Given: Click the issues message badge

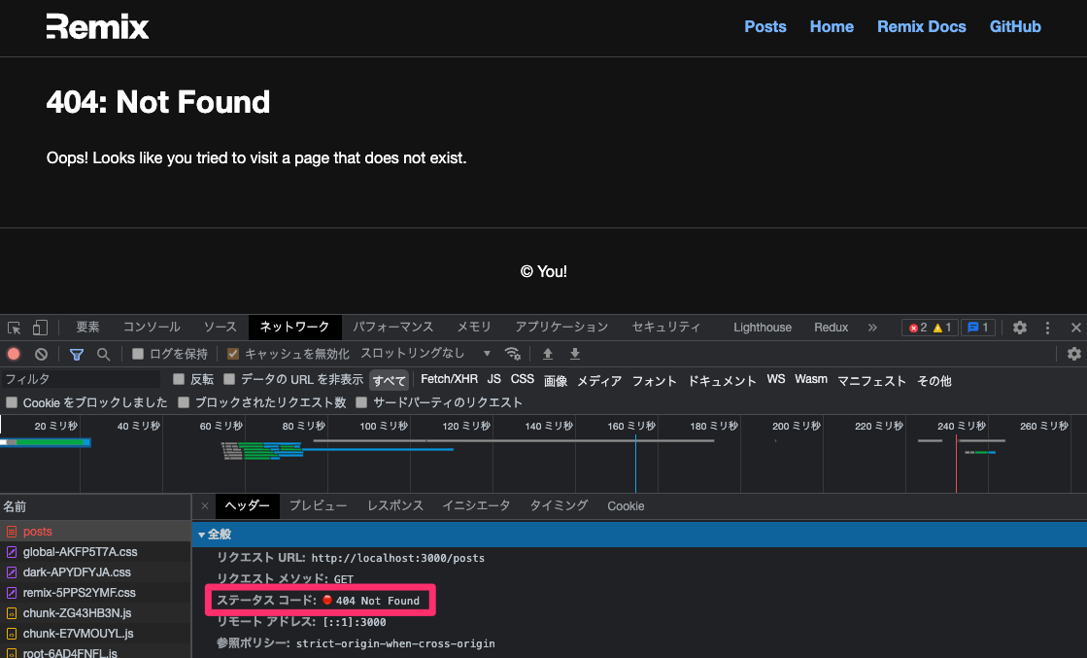Looking at the screenshot, I should (977, 328).
